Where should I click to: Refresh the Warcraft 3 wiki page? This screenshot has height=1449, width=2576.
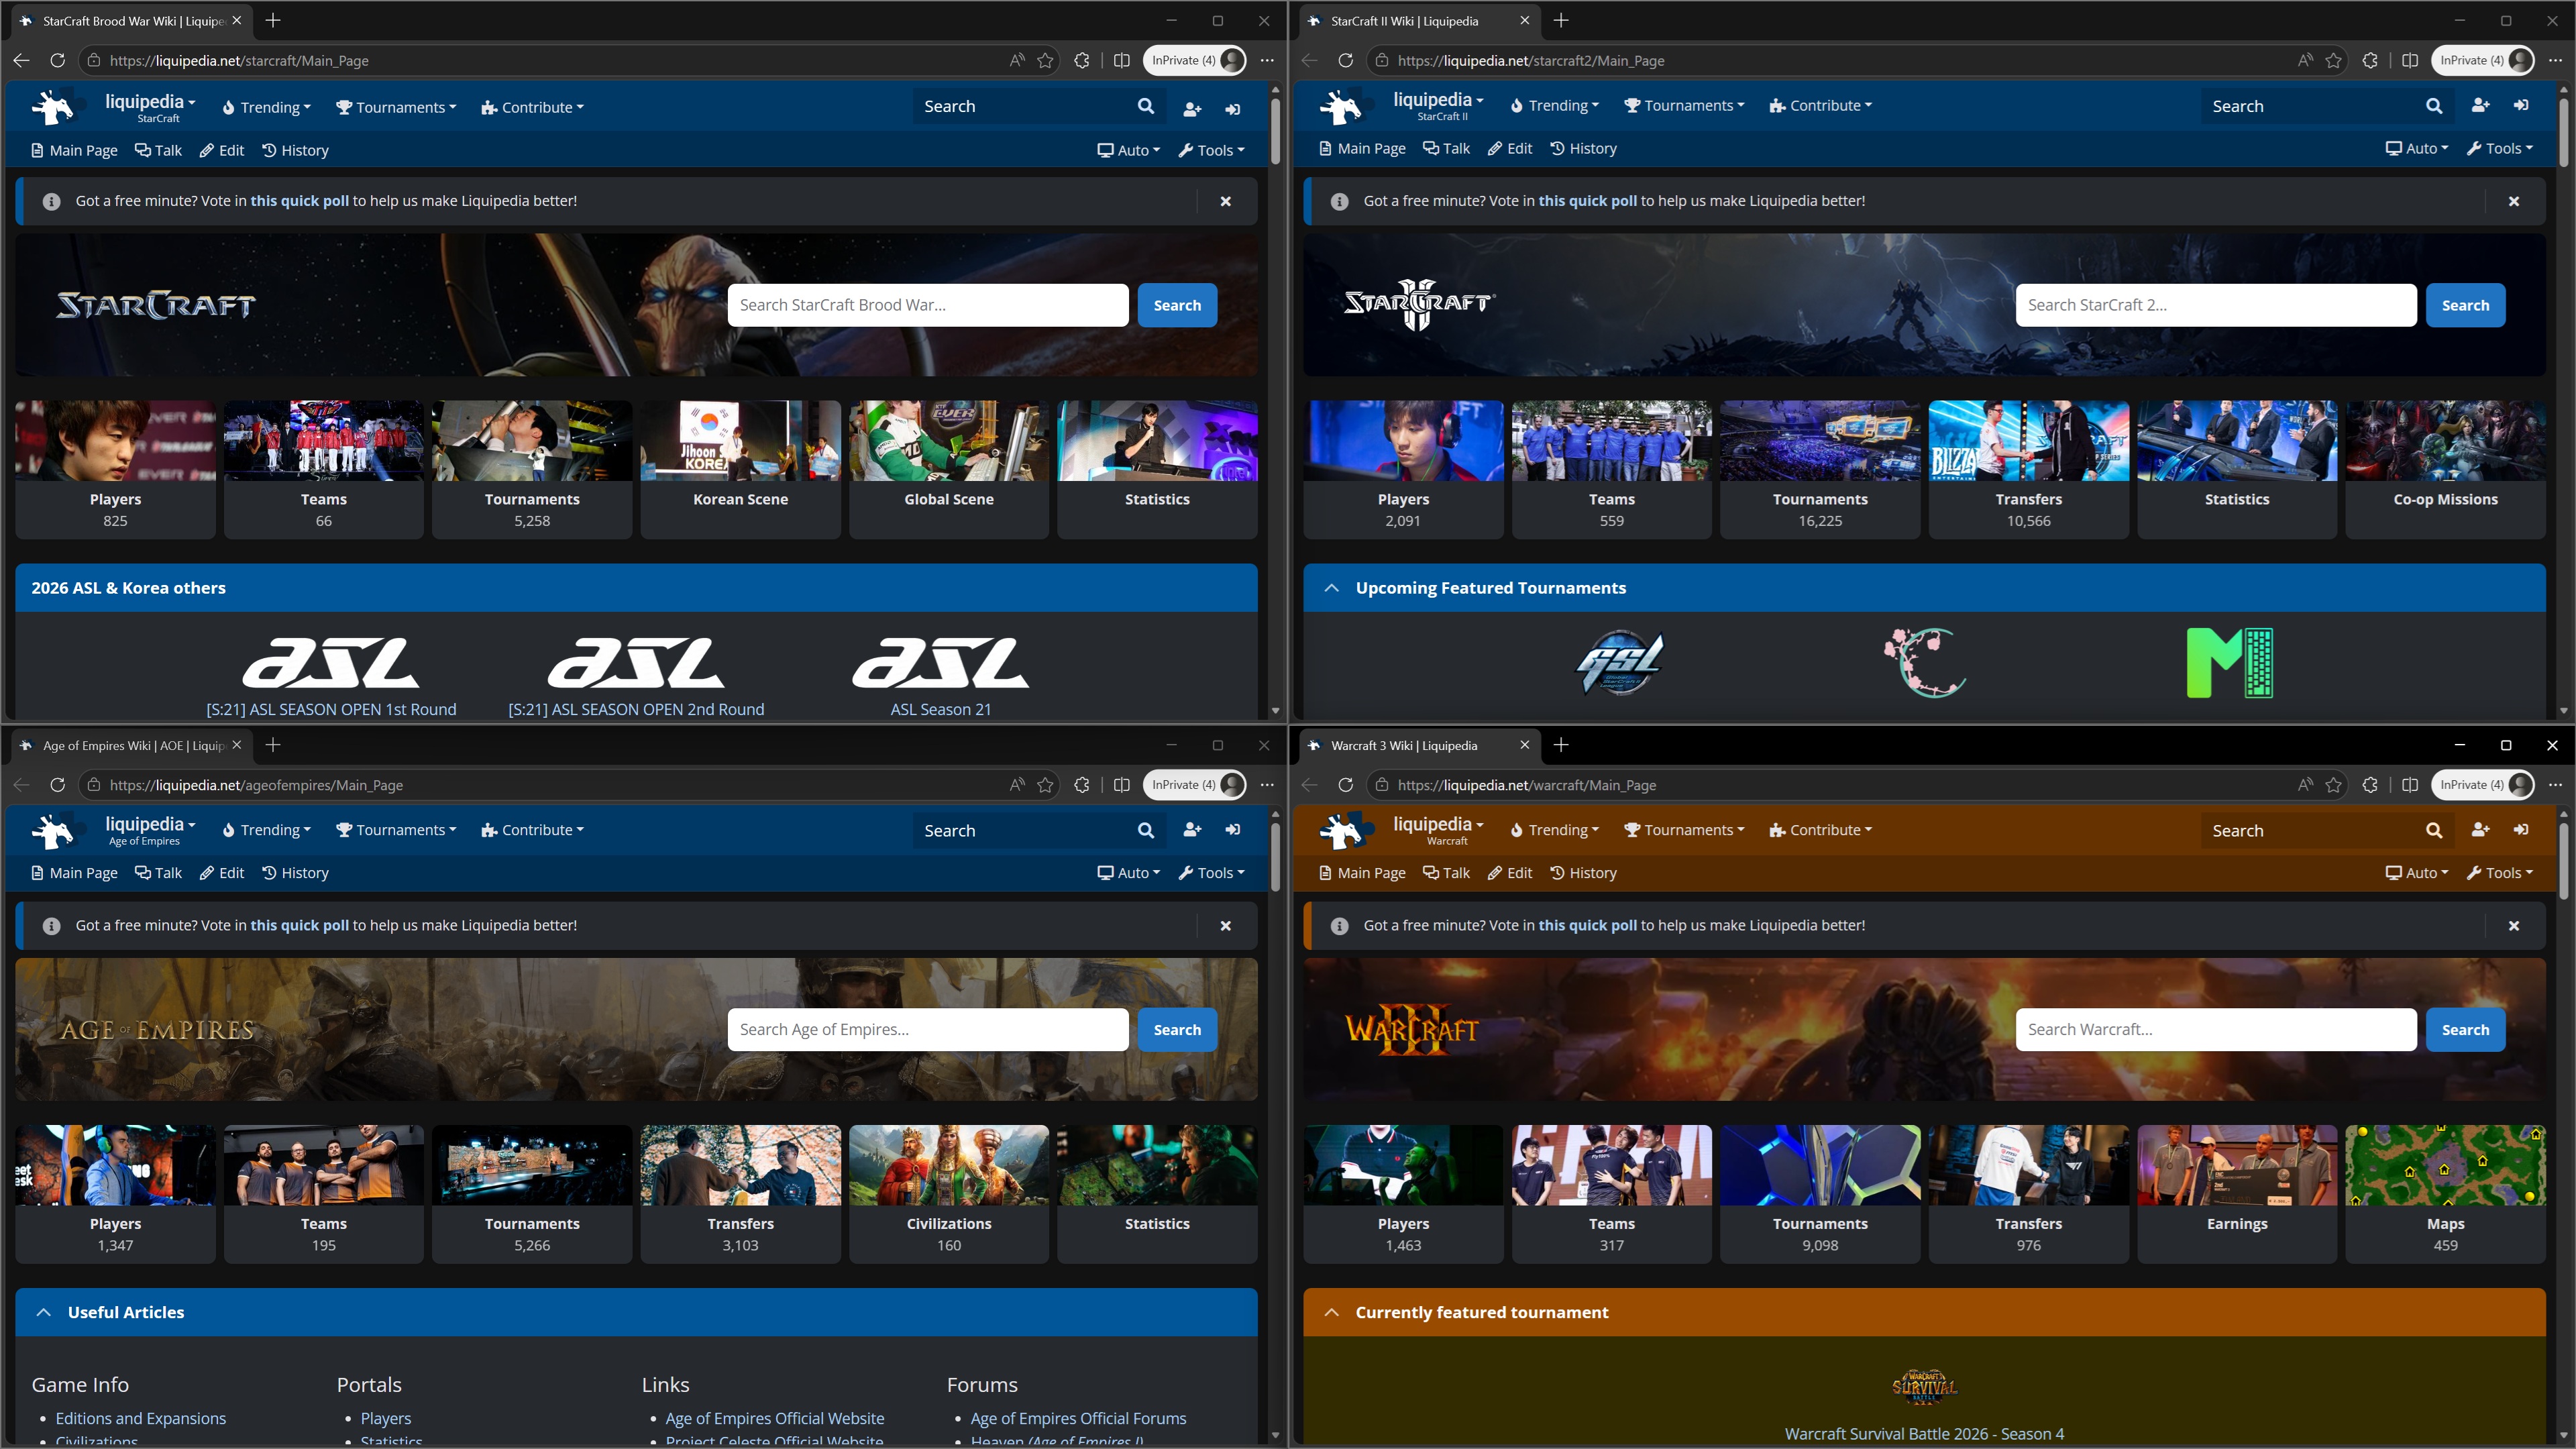tap(1345, 785)
